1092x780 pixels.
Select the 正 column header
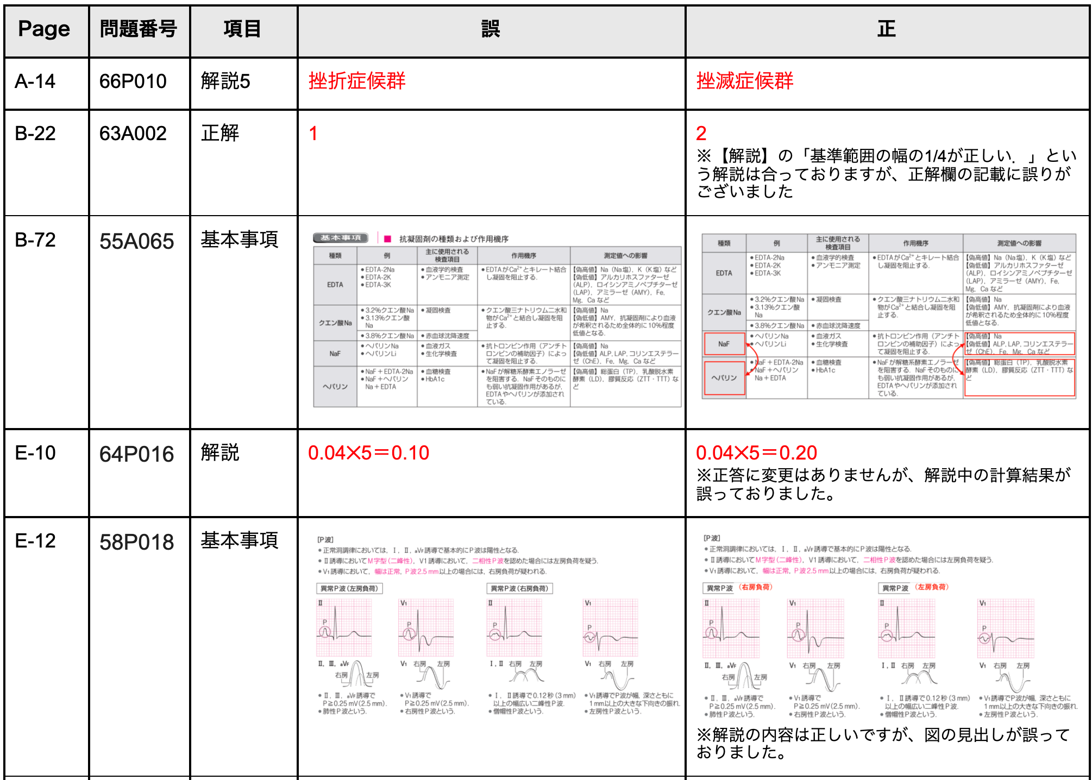pos(887,30)
